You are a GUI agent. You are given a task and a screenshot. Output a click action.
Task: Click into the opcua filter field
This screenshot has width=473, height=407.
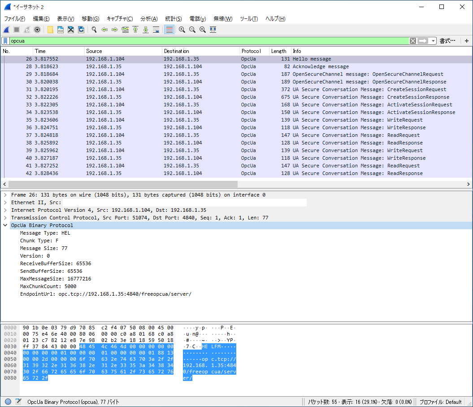[209, 41]
